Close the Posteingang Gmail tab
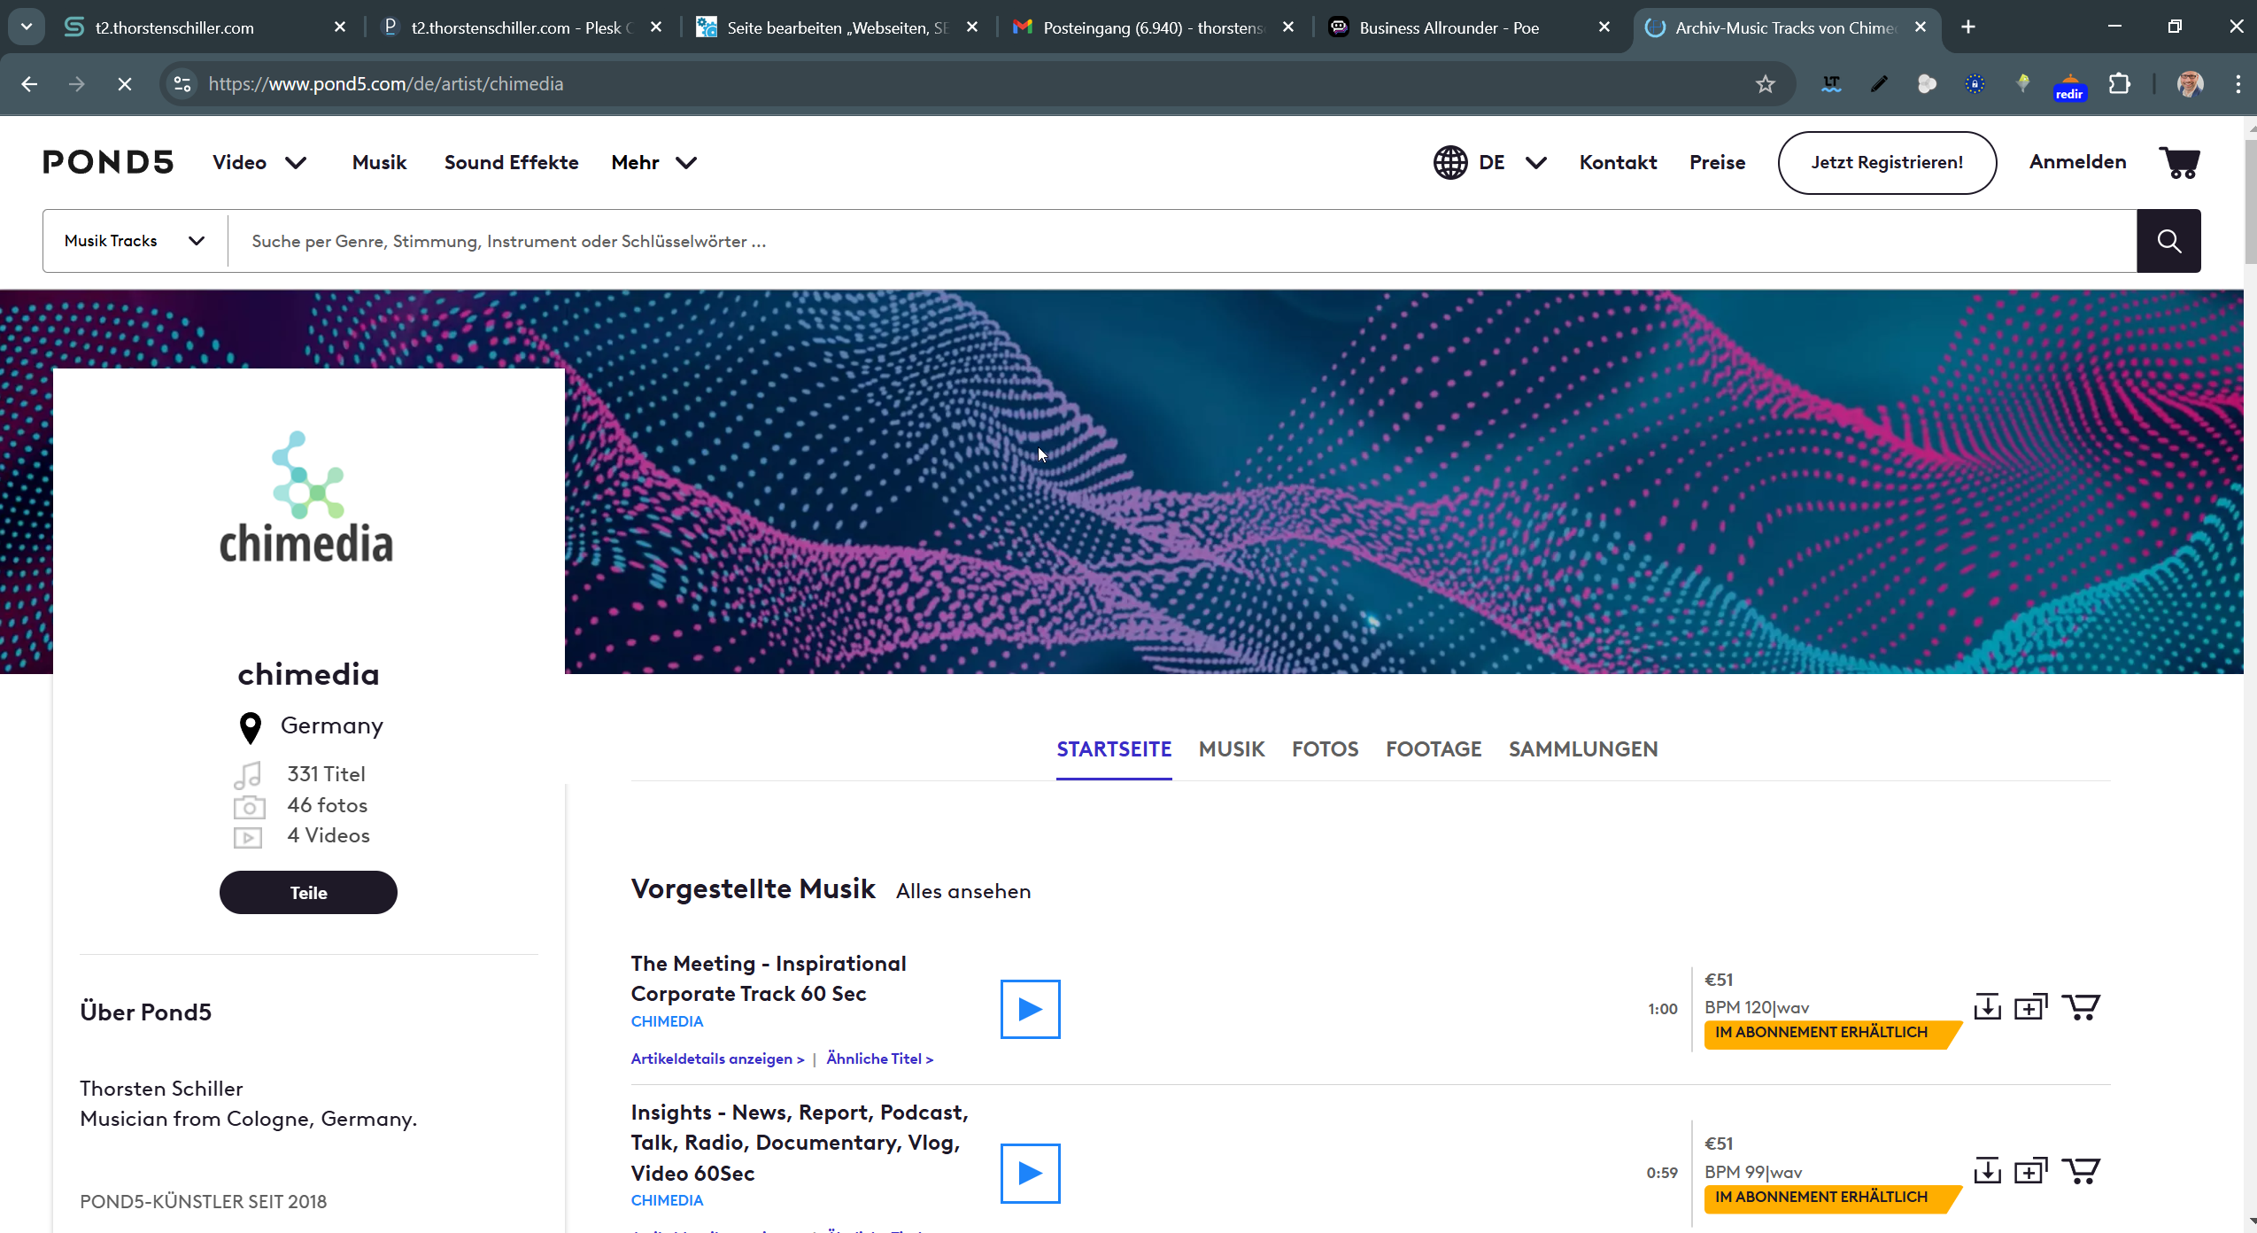2257x1233 pixels. pyautogui.click(x=1288, y=27)
